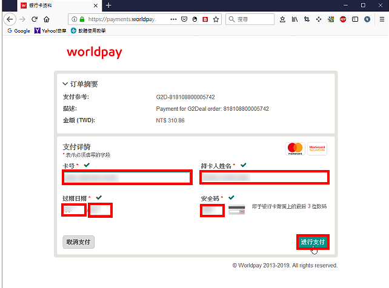The width and height of the screenshot is (389, 288).
Task: Click the Mastercard logo
Action: (295, 149)
